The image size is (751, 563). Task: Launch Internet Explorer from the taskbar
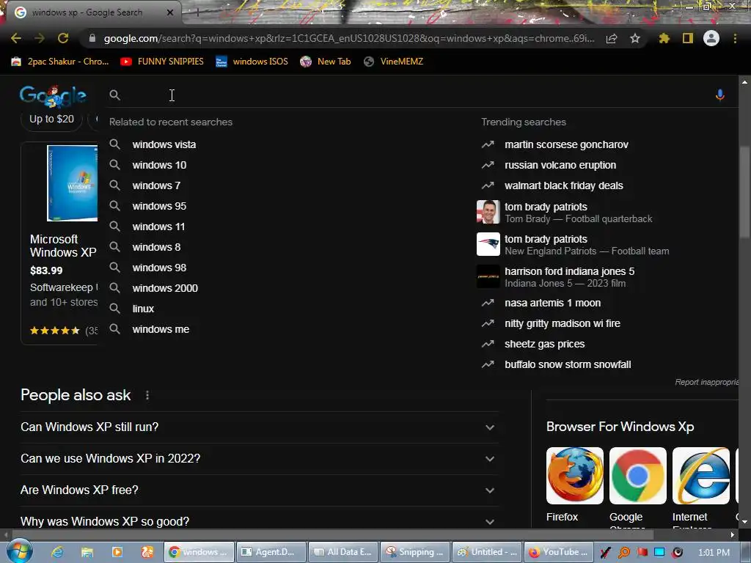tap(57, 552)
